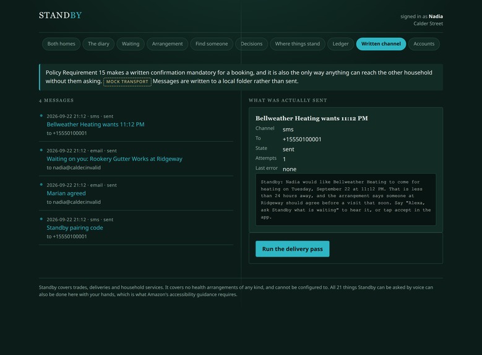The image size is (482, 355).
Task: Click the bullet beside the Bellweather Heating message
Action: 41,115
